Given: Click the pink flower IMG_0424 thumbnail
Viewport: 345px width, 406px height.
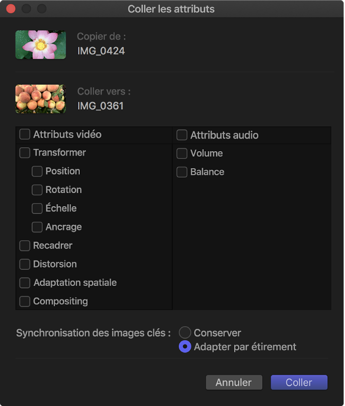Looking at the screenshot, I should point(40,45).
